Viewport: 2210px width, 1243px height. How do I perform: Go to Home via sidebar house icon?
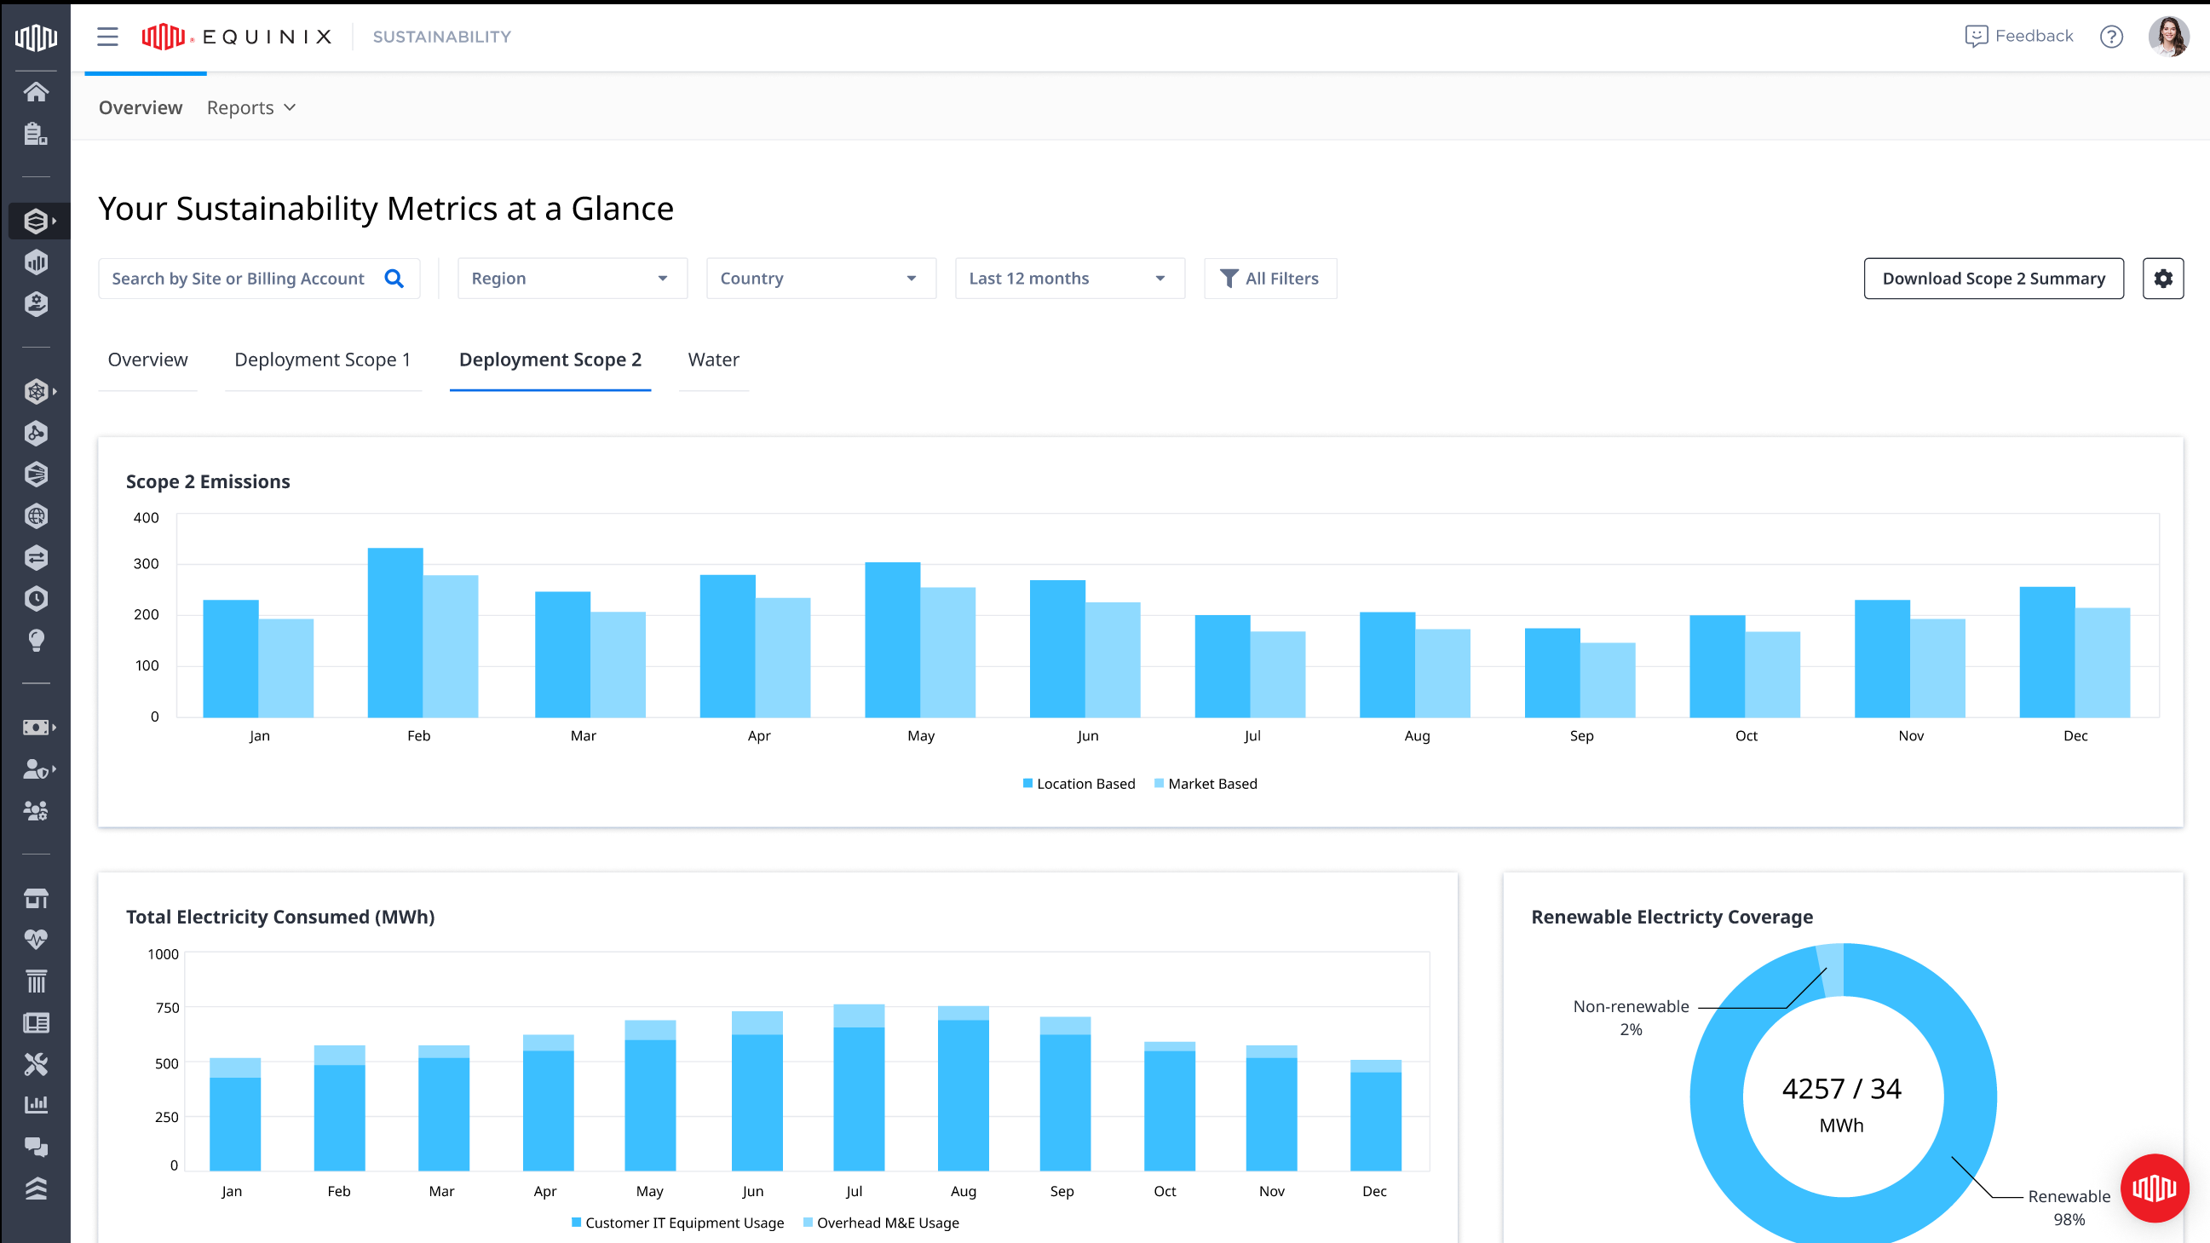35,92
